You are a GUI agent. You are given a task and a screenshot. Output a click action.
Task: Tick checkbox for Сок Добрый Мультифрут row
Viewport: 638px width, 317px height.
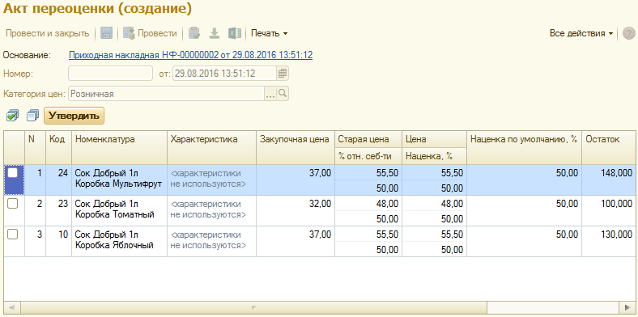point(13,173)
